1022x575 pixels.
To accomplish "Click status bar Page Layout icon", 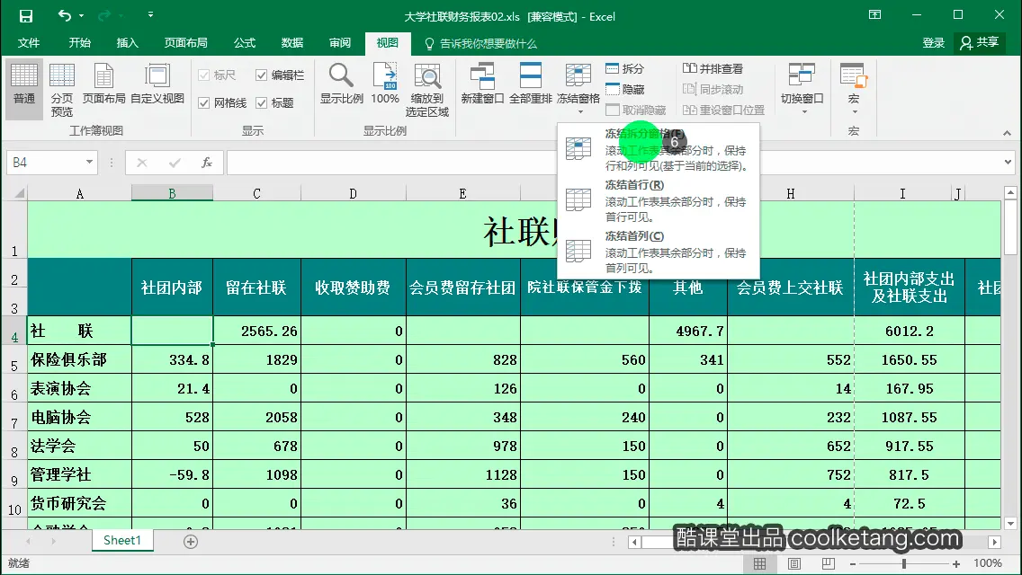I will click(793, 564).
